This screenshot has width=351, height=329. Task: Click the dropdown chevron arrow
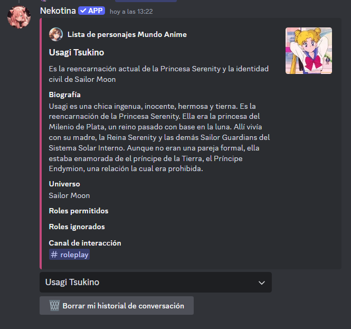pyautogui.click(x=262, y=283)
